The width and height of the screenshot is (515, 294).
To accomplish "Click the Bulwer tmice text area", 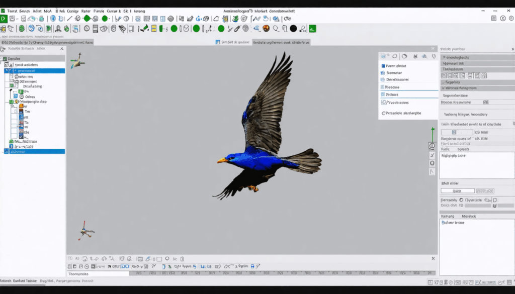I will [x=477, y=247].
